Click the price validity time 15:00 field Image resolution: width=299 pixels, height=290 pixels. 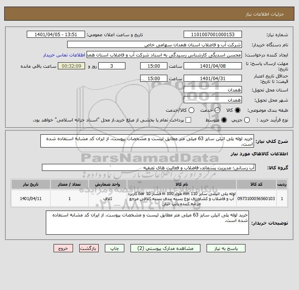point(154,79)
